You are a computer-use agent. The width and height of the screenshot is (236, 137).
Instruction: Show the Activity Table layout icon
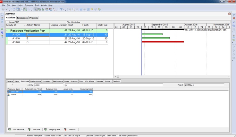click(x=14, y=9)
